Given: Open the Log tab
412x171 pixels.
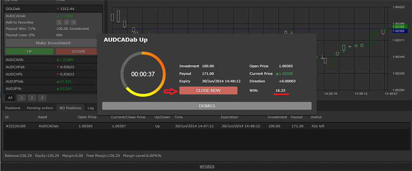Looking at the screenshot, I should click(x=91, y=108).
